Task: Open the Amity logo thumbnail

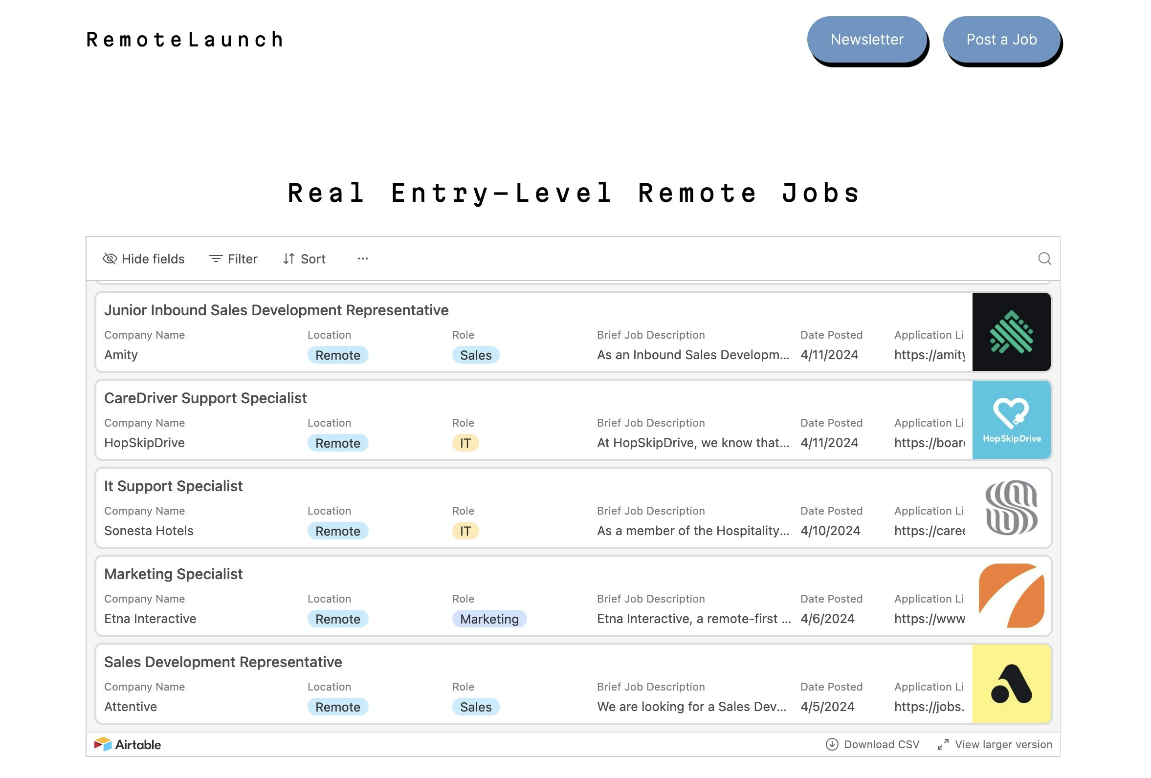Action: 1011,332
